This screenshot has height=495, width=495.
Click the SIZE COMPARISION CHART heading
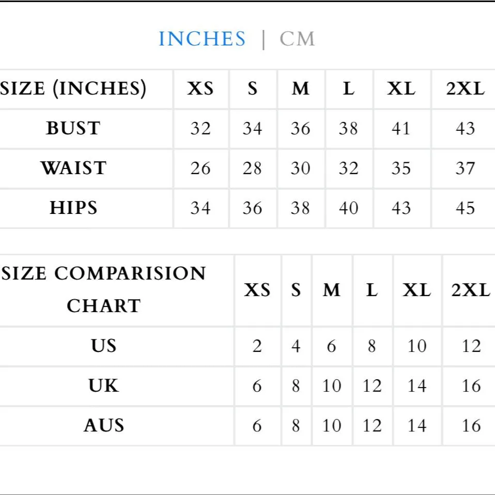103,289
